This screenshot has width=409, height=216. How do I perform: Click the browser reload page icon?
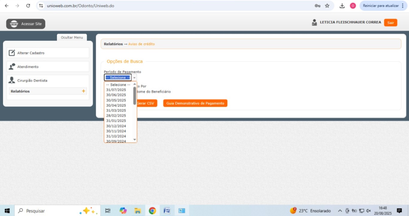click(28, 6)
